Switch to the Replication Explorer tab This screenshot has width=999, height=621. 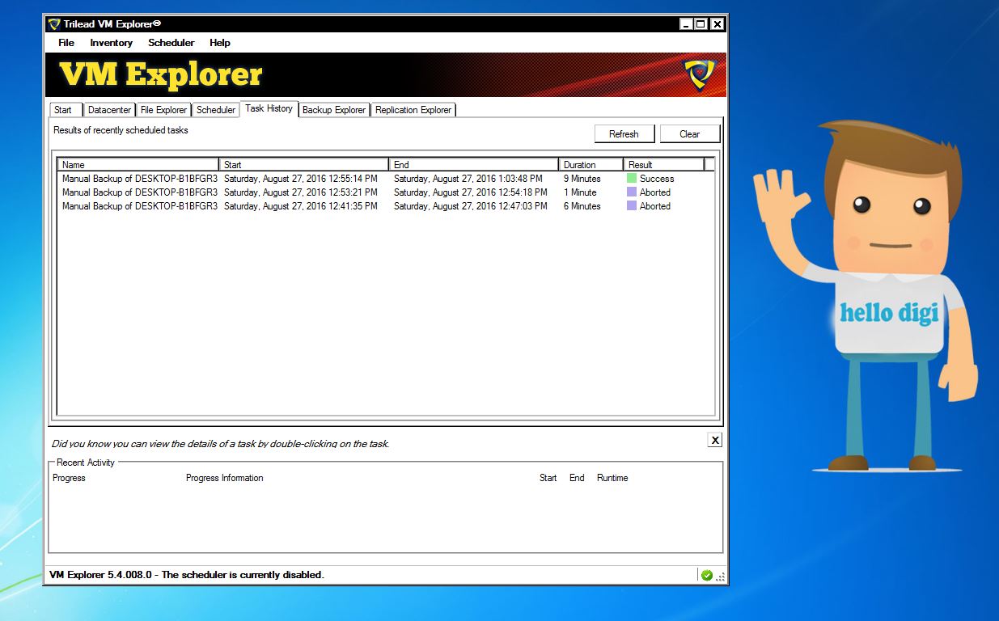click(x=413, y=110)
